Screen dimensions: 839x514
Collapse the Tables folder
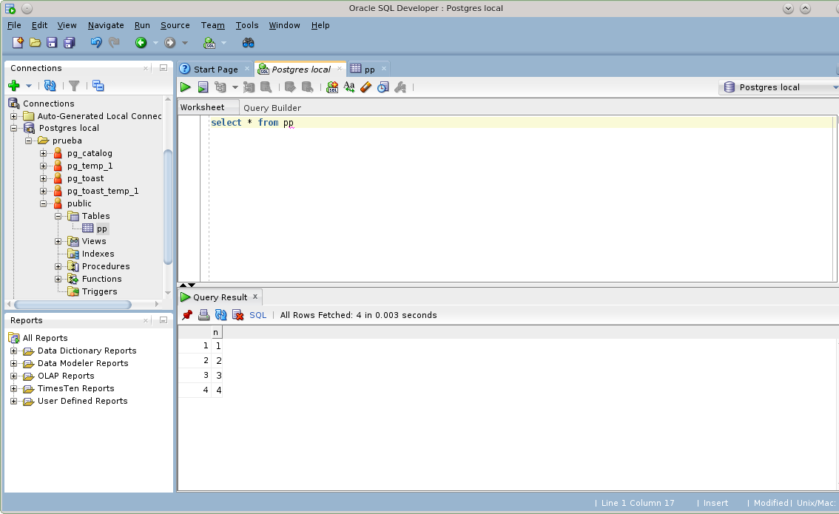click(58, 216)
